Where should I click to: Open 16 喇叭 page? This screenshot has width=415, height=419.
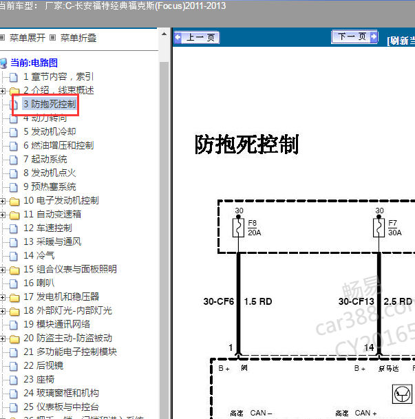click(39, 283)
